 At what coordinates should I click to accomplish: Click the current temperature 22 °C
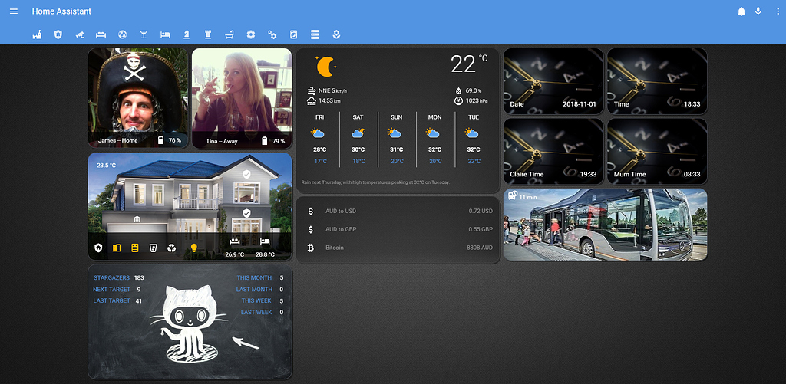point(469,64)
